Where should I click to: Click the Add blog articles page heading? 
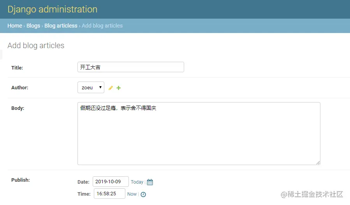36,45
